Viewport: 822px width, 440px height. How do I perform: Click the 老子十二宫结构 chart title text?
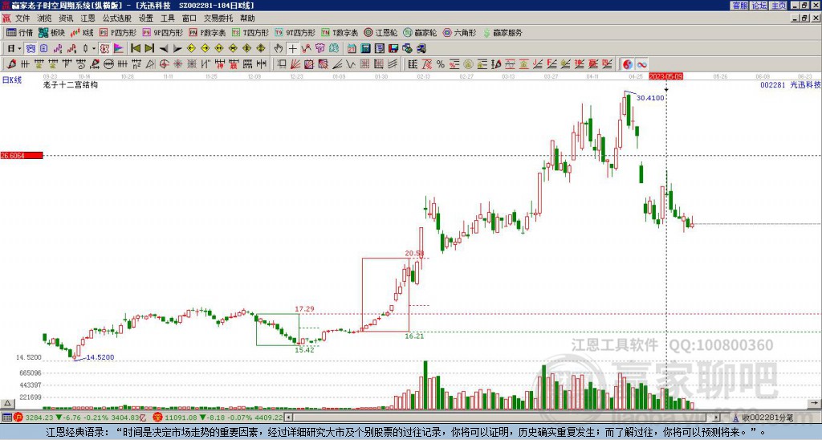(x=71, y=84)
